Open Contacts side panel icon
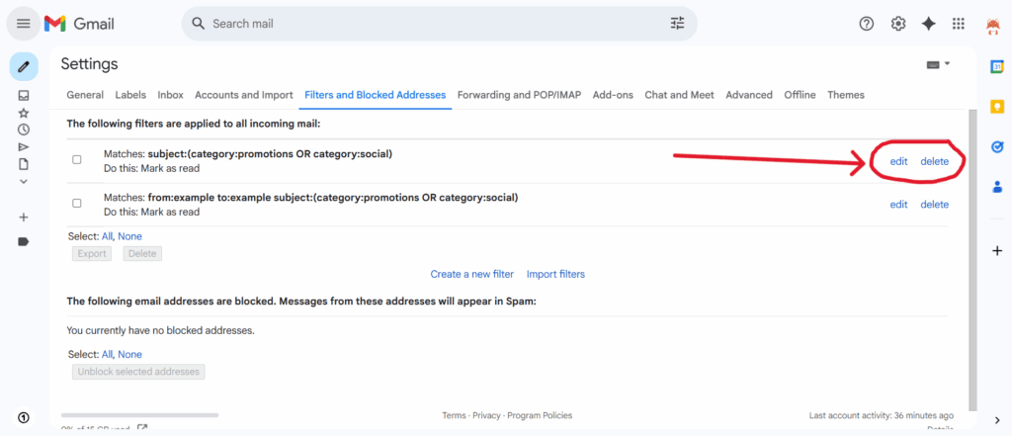Viewport: 1012px width, 436px height. [997, 187]
